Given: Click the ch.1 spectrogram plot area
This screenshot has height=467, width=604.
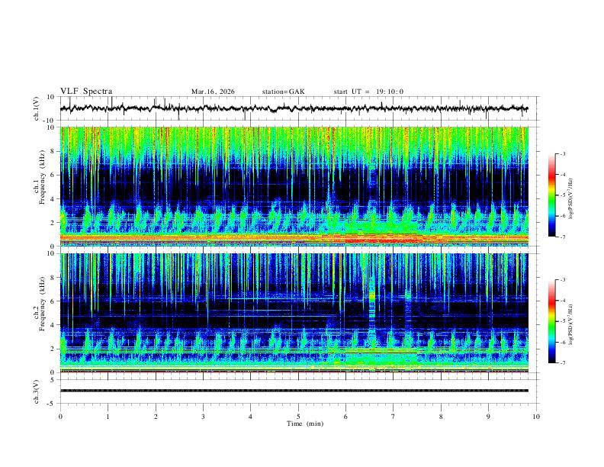Looking at the screenshot, I should pos(294,186).
